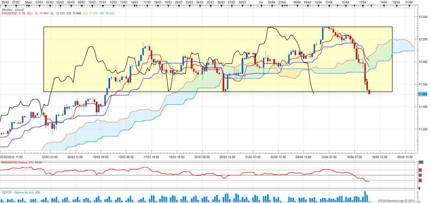This screenshot has height=203, width=431.
Task: Click the '23/03' date on the time ruler
Action: 189,2
